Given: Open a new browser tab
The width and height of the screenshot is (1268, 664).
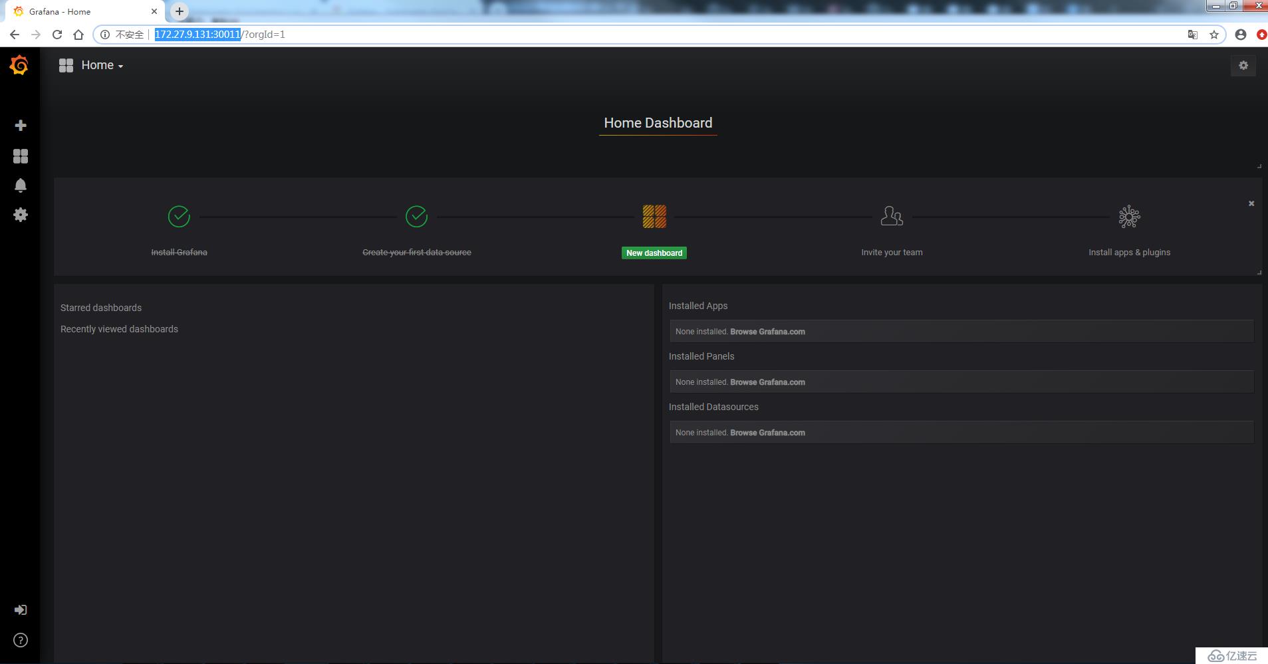Looking at the screenshot, I should pyautogui.click(x=180, y=11).
